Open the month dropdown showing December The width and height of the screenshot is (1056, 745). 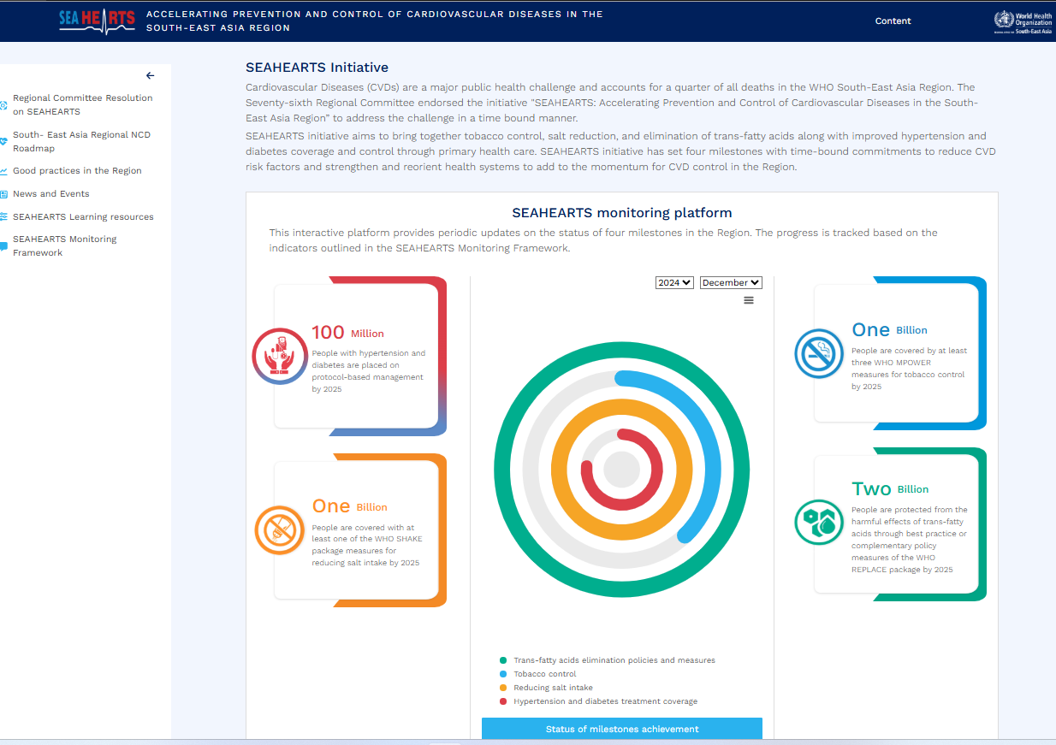(731, 282)
